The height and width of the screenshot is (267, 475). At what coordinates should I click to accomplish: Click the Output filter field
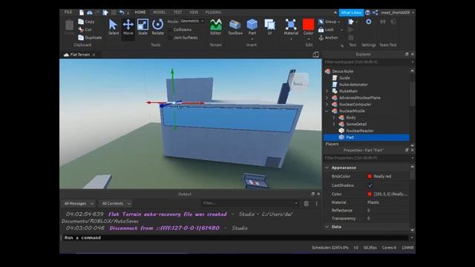pos(250,203)
